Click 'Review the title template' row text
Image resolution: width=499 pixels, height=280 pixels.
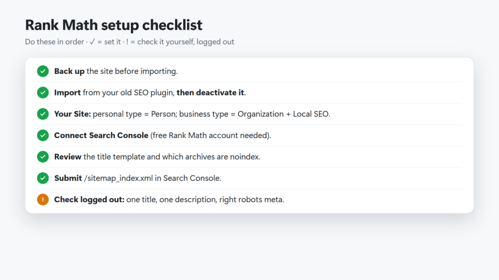tap(157, 157)
